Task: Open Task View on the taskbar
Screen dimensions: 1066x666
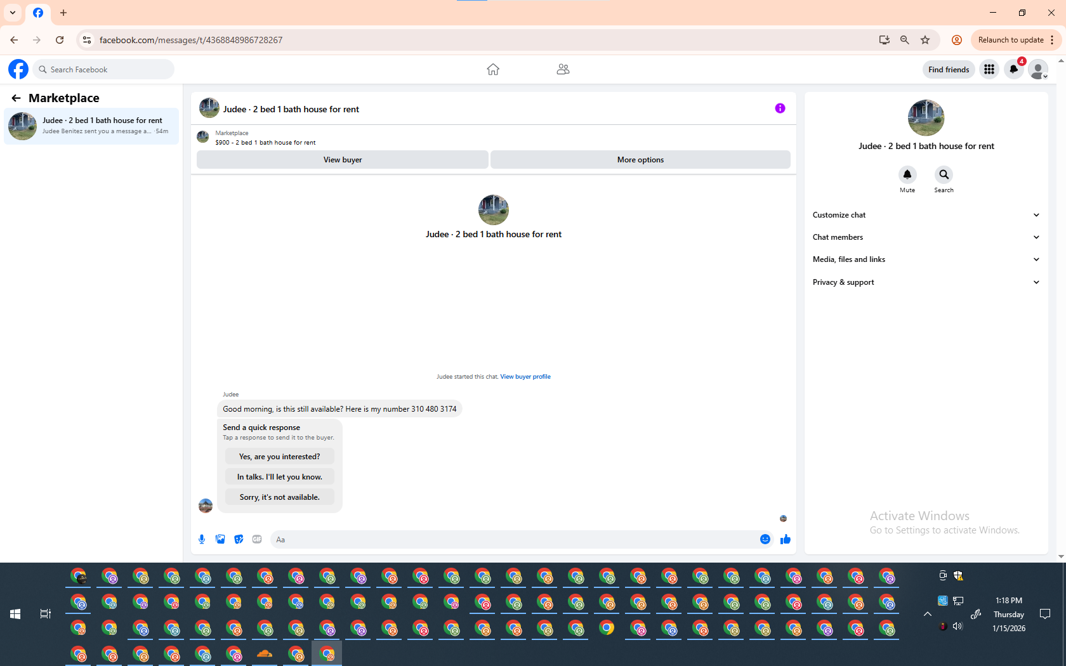Action: tap(46, 614)
